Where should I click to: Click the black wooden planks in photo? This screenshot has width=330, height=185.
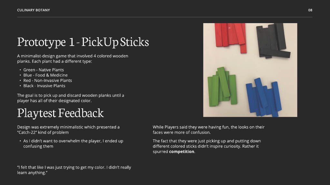(x=271, y=40)
